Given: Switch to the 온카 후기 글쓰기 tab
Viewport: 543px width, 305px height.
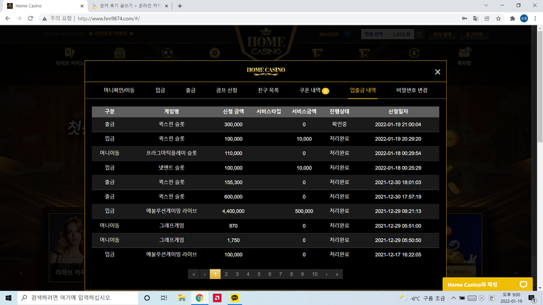Looking at the screenshot, I should coord(130,6).
